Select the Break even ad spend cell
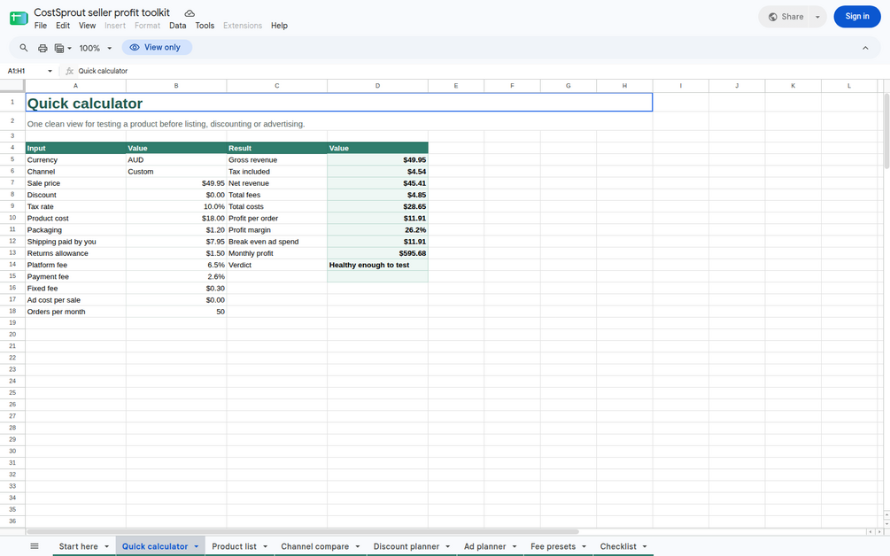 277,242
